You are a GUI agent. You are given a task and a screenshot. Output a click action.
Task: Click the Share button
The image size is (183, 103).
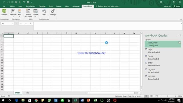pyautogui.click(x=177, y=6)
